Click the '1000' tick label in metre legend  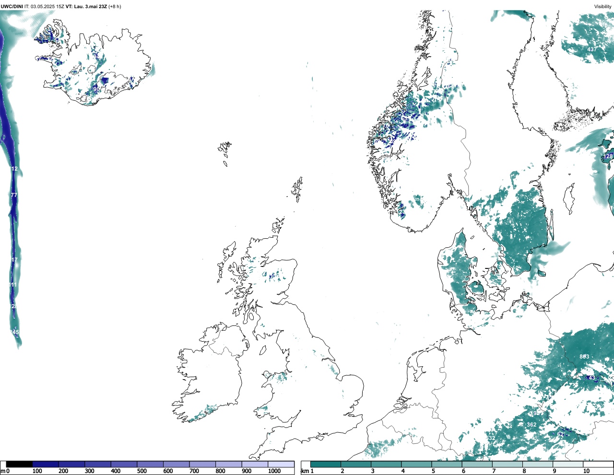(274, 471)
